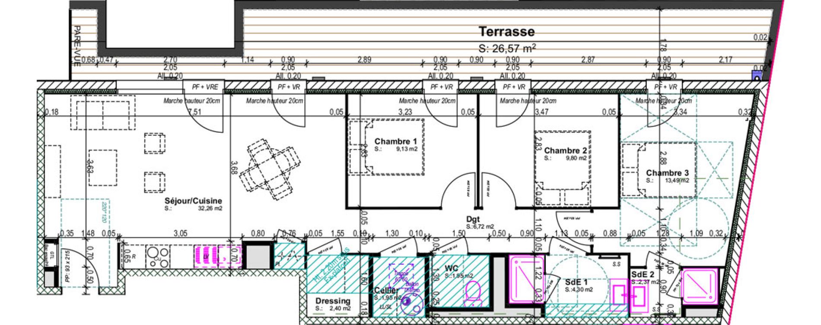Click the teal '220*120' annotation
This screenshot has height=325, width=821.
pos(104,212)
